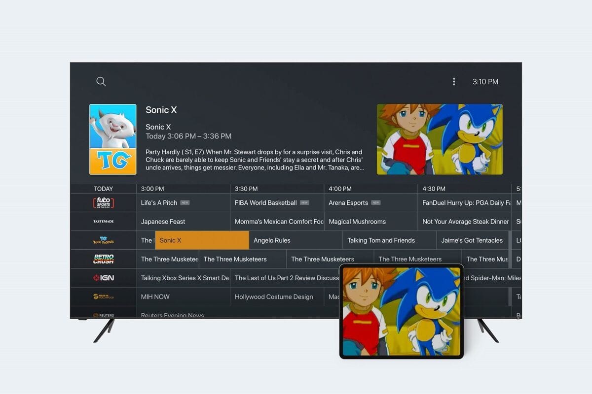Open the RetroCrush channel via its logo
Viewport: 592px width, 394px height.
103,259
